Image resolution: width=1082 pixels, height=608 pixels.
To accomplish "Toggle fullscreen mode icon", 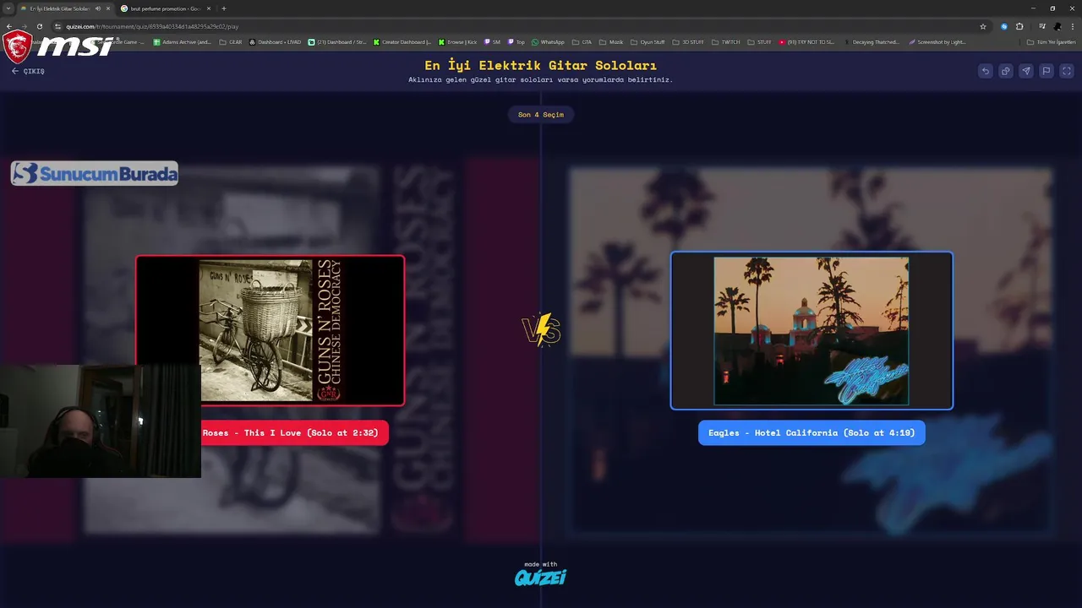I will click(x=1067, y=71).
